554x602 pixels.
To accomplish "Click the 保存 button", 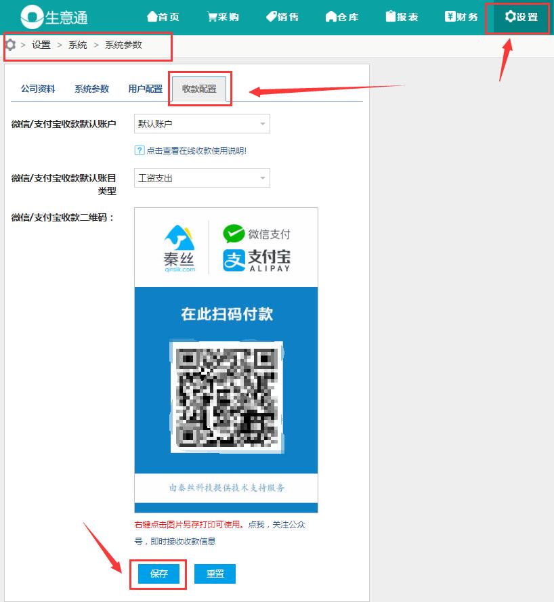I will click(159, 574).
